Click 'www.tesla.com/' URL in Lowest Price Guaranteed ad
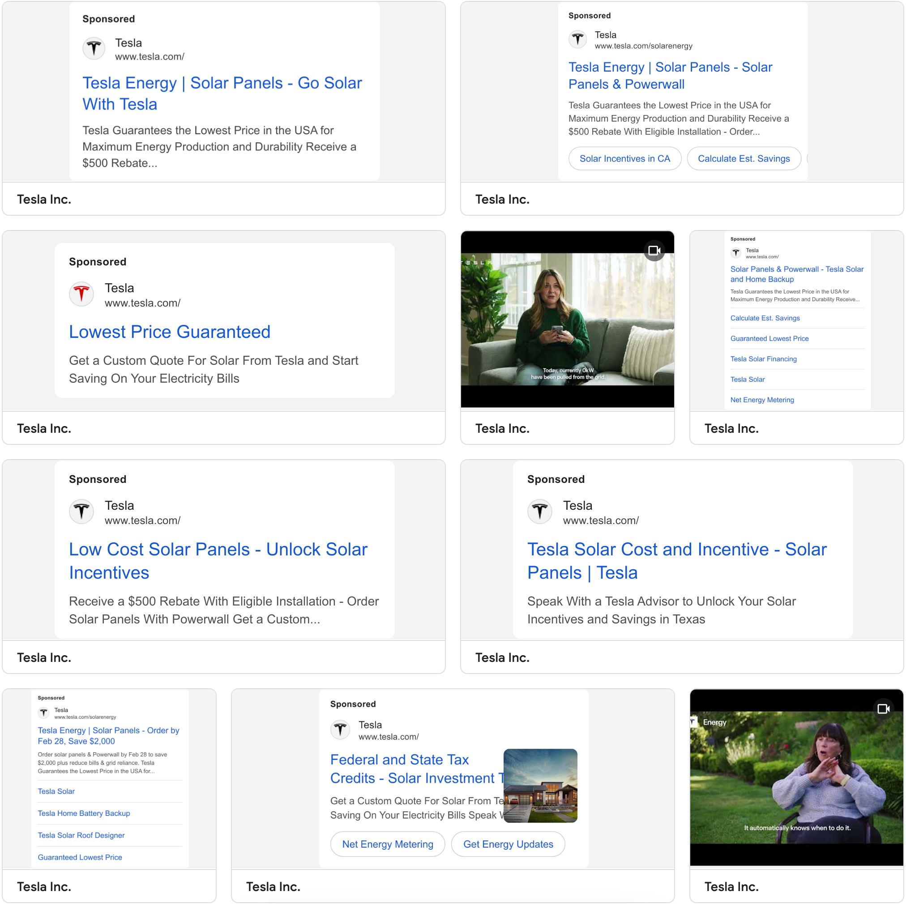The height and width of the screenshot is (904, 906). pyautogui.click(x=142, y=303)
